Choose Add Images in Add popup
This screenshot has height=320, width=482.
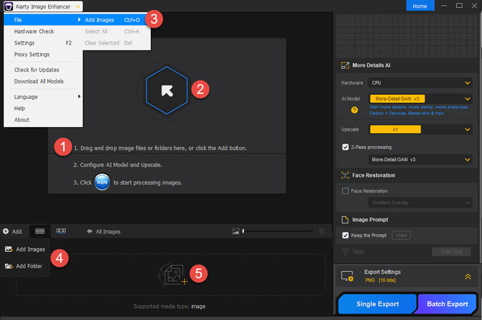point(25,249)
